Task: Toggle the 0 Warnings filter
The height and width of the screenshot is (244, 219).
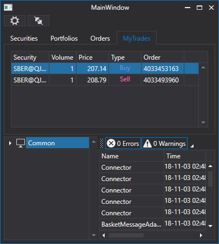Action: click(164, 144)
